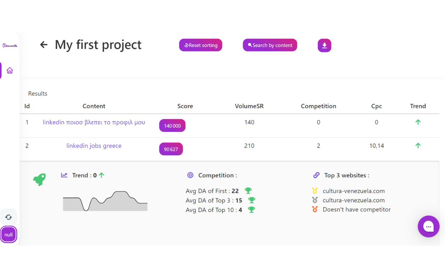
Task: Click the trend up arrow in row 1
Action: pyautogui.click(x=418, y=122)
